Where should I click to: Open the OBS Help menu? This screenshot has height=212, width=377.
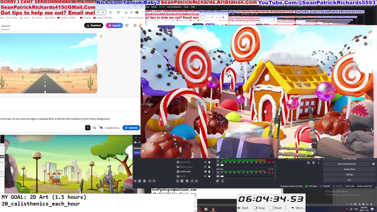click(193, 7)
